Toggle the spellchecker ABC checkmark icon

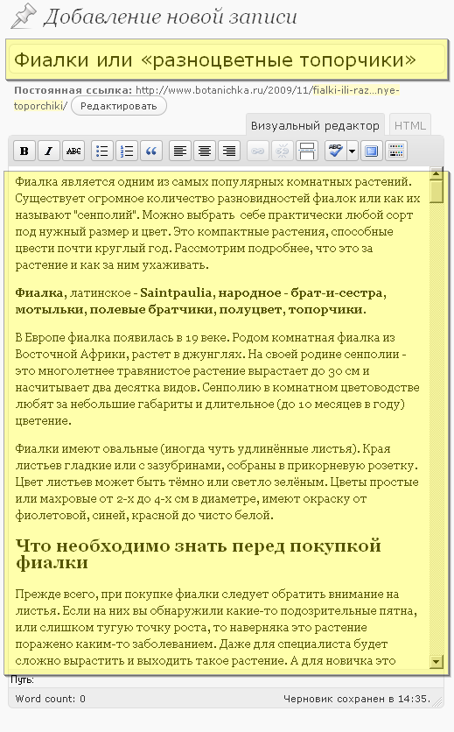[x=336, y=151]
